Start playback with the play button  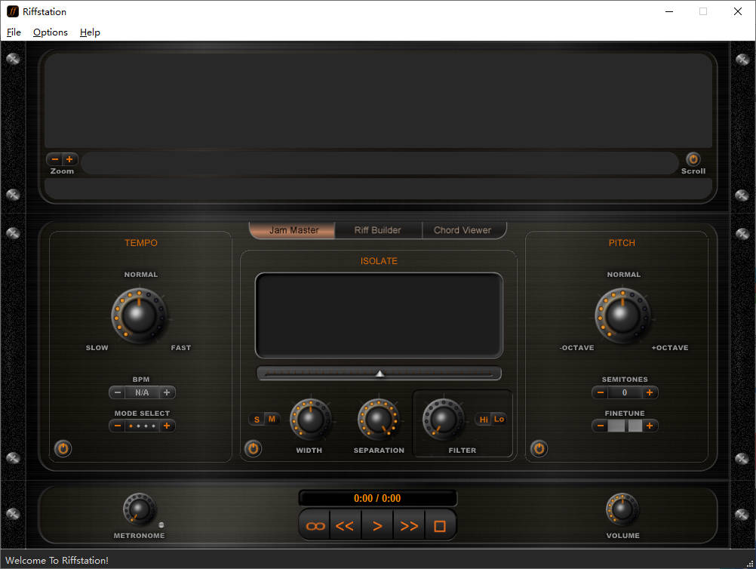[x=377, y=526]
